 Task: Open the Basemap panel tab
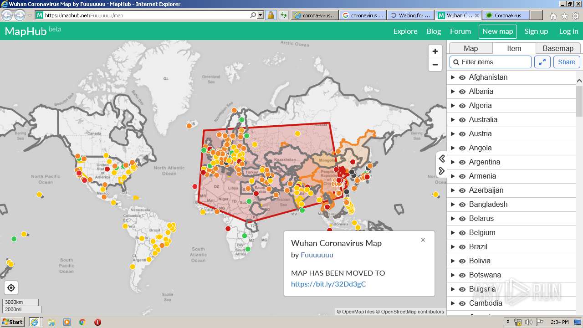[558, 48]
